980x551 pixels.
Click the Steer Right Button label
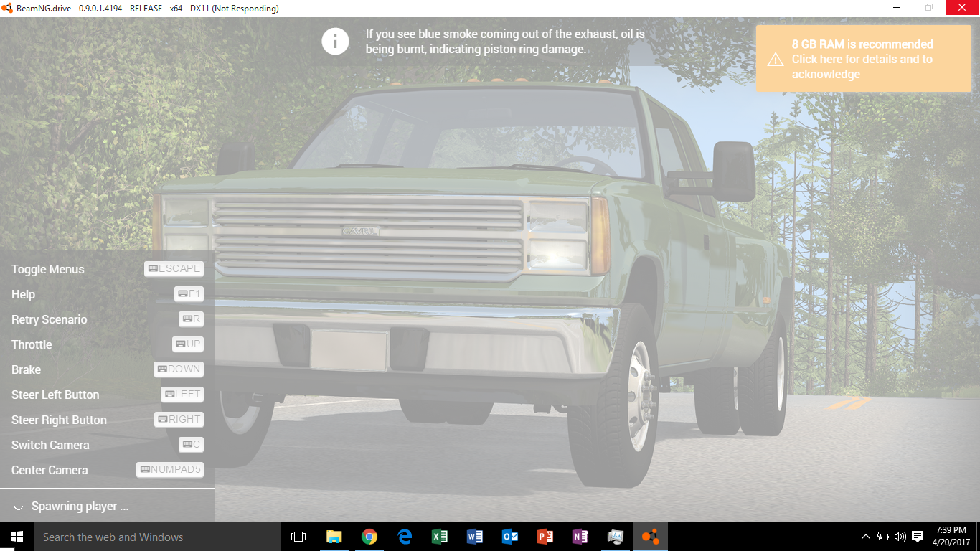(x=59, y=420)
